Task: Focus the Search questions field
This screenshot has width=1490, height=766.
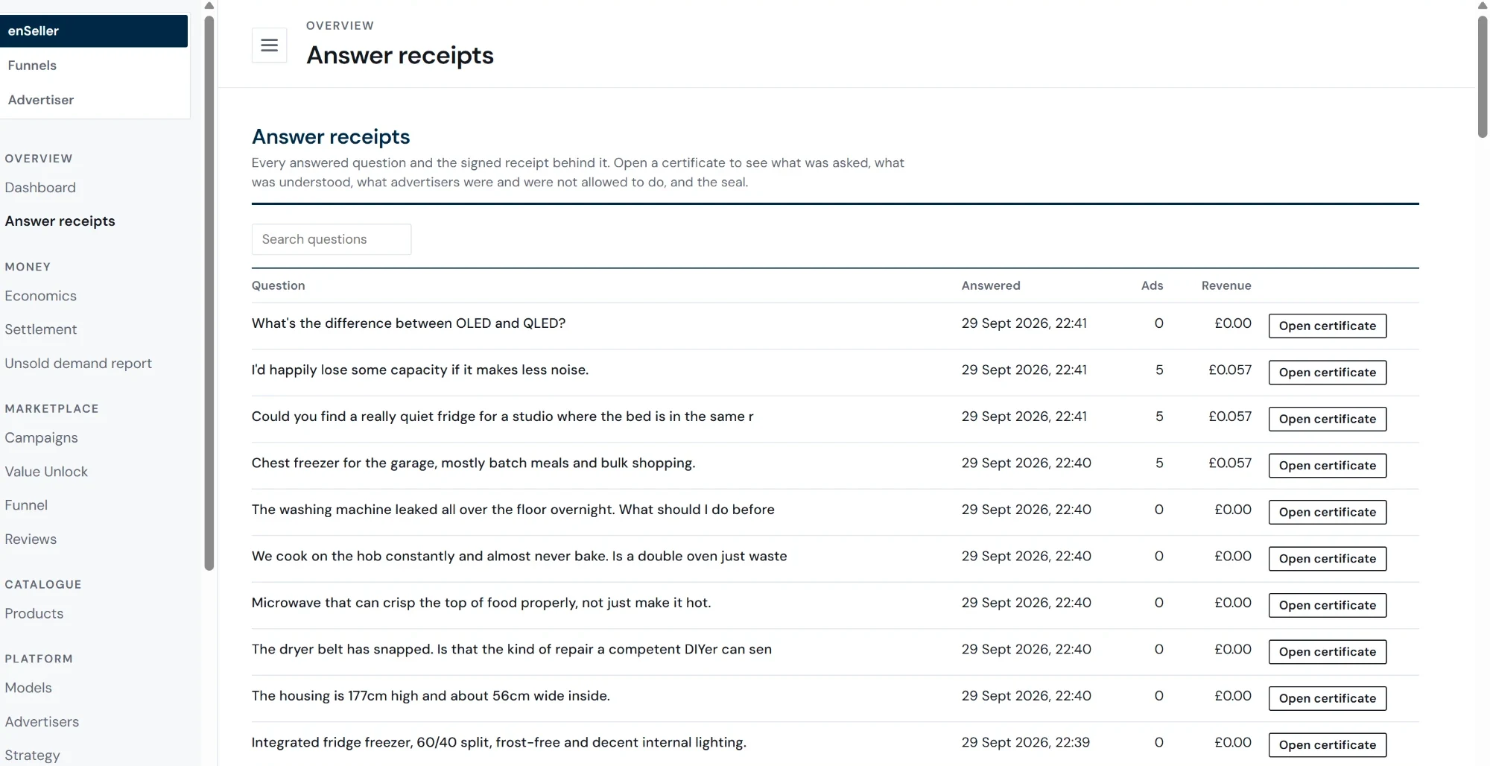Action: click(332, 239)
